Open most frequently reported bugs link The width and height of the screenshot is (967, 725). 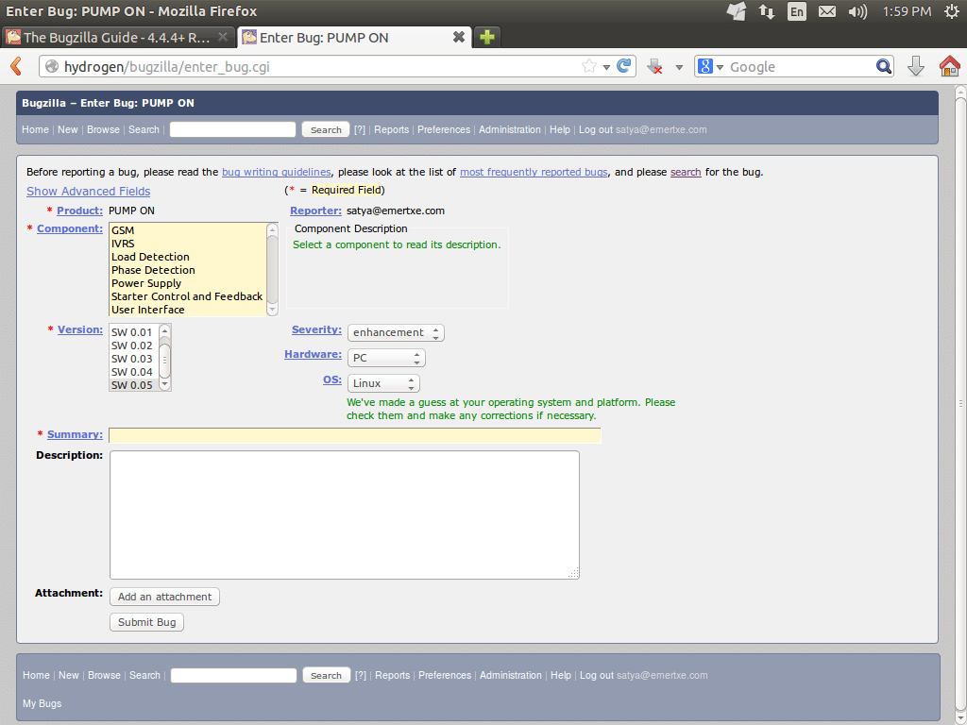point(534,172)
